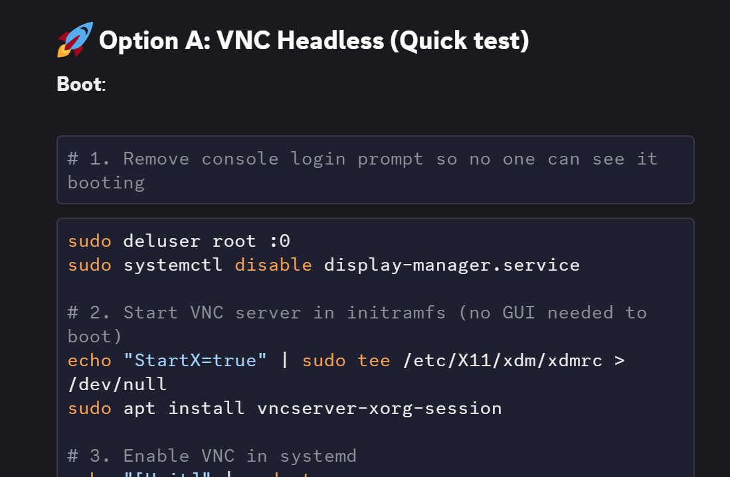The height and width of the screenshot is (477, 730).
Task: Click the bold Boot label
Action: pos(79,84)
